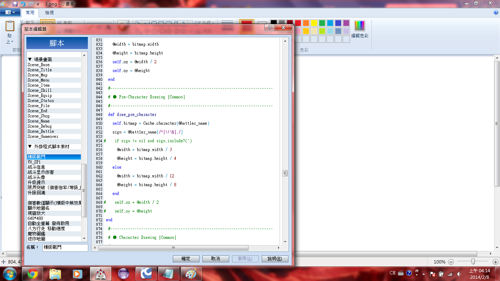Click the Paint palette taskbar icon
The height and width of the screenshot is (281, 500).
191,274
